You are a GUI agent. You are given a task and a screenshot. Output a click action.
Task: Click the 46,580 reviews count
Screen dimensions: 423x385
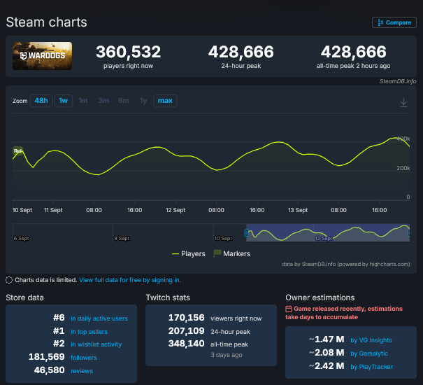(50, 370)
